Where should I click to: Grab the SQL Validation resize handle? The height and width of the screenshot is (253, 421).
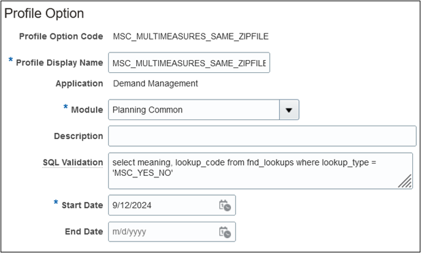pos(405,181)
